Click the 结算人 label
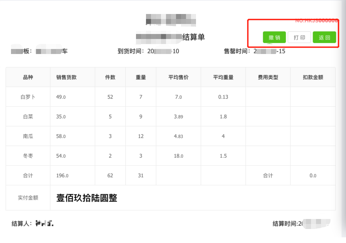This screenshot has height=243, width=346. [x=21, y=224]
